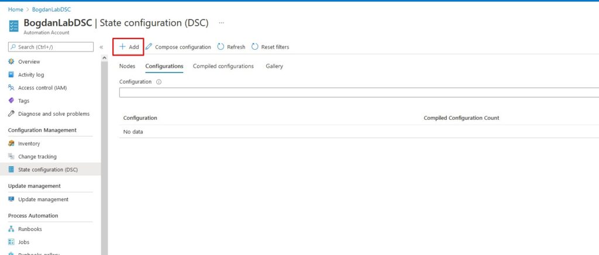Click the Activity log icon
The width and height of the screenshot is (599, 255).
(11, 74)
